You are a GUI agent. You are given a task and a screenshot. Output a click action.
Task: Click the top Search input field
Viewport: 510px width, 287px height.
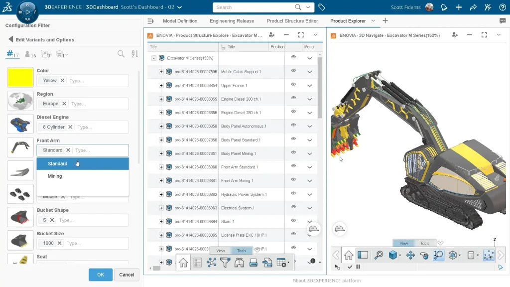click(x=254, y=7)
